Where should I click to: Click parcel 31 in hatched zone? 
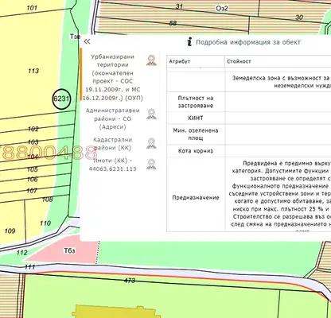point(180,6)
